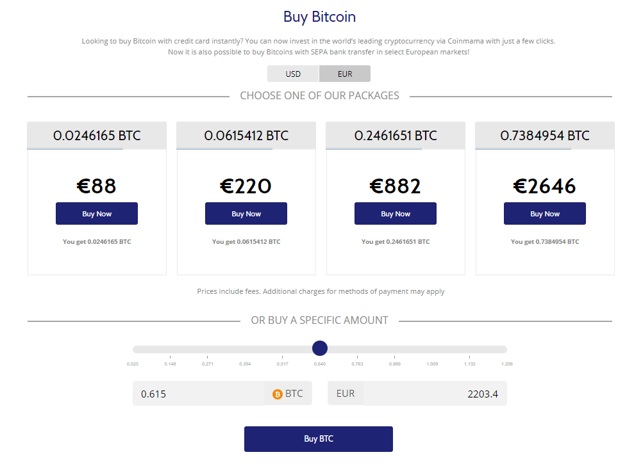Click the orange Bitcoin icon beside BTC

(278, 394)
